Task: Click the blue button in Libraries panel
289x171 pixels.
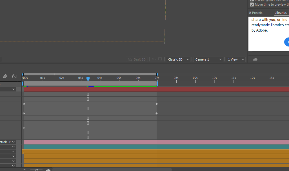Action: (287, 42)
